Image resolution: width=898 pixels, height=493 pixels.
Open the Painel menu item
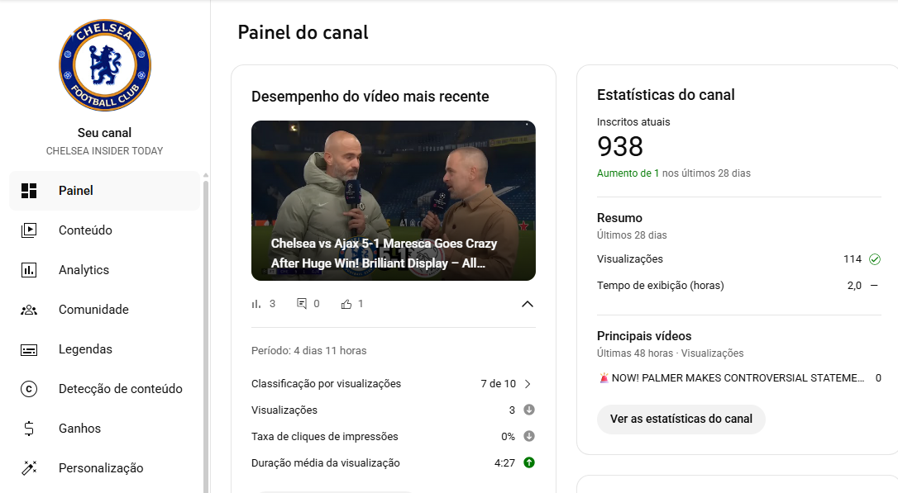(x=105, y=191)
